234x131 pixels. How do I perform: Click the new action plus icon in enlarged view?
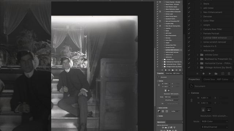223,74
